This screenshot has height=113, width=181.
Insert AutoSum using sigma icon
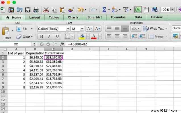point(104,10)
